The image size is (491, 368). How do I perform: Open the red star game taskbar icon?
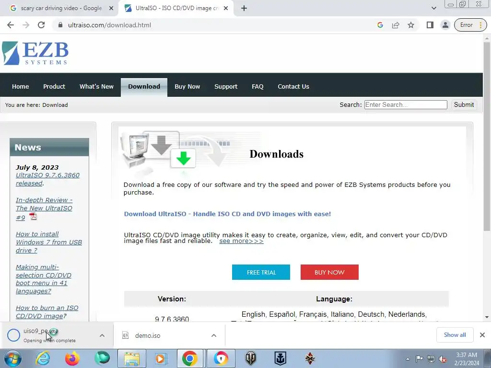click(310, 358)
